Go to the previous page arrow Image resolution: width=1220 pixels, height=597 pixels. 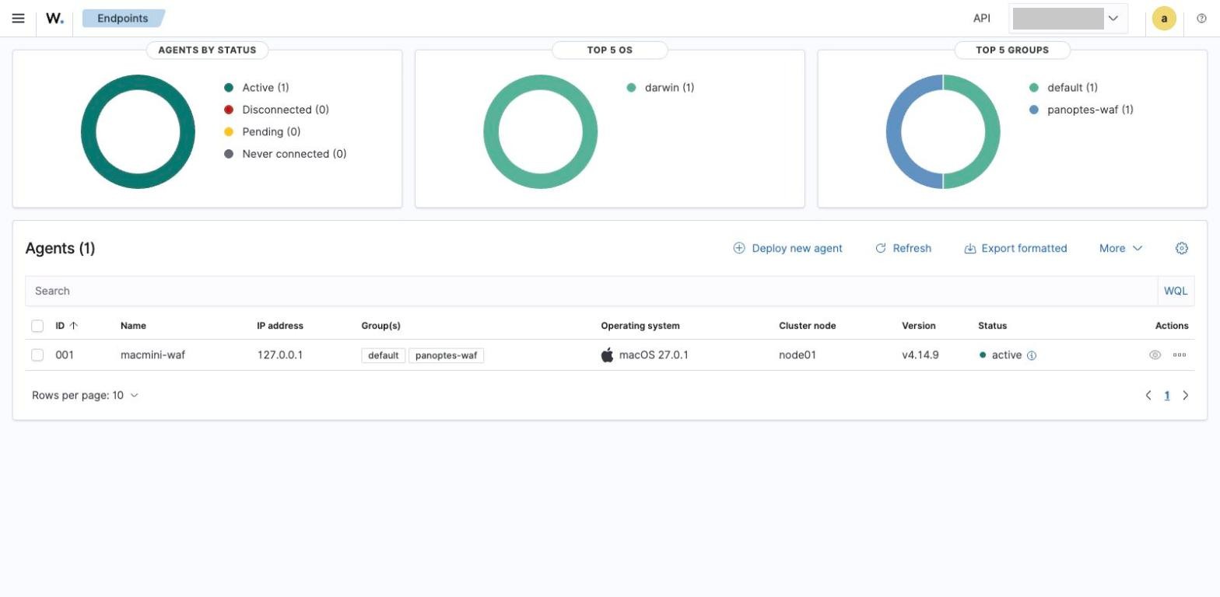pyautogui.click(x=1148, y=396)
